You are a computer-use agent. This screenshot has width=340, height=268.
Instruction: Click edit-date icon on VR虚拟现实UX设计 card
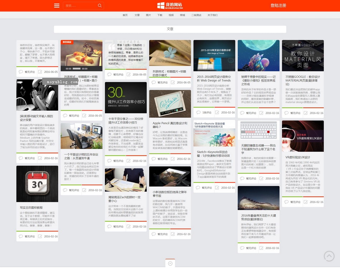(x=306, y=202)
